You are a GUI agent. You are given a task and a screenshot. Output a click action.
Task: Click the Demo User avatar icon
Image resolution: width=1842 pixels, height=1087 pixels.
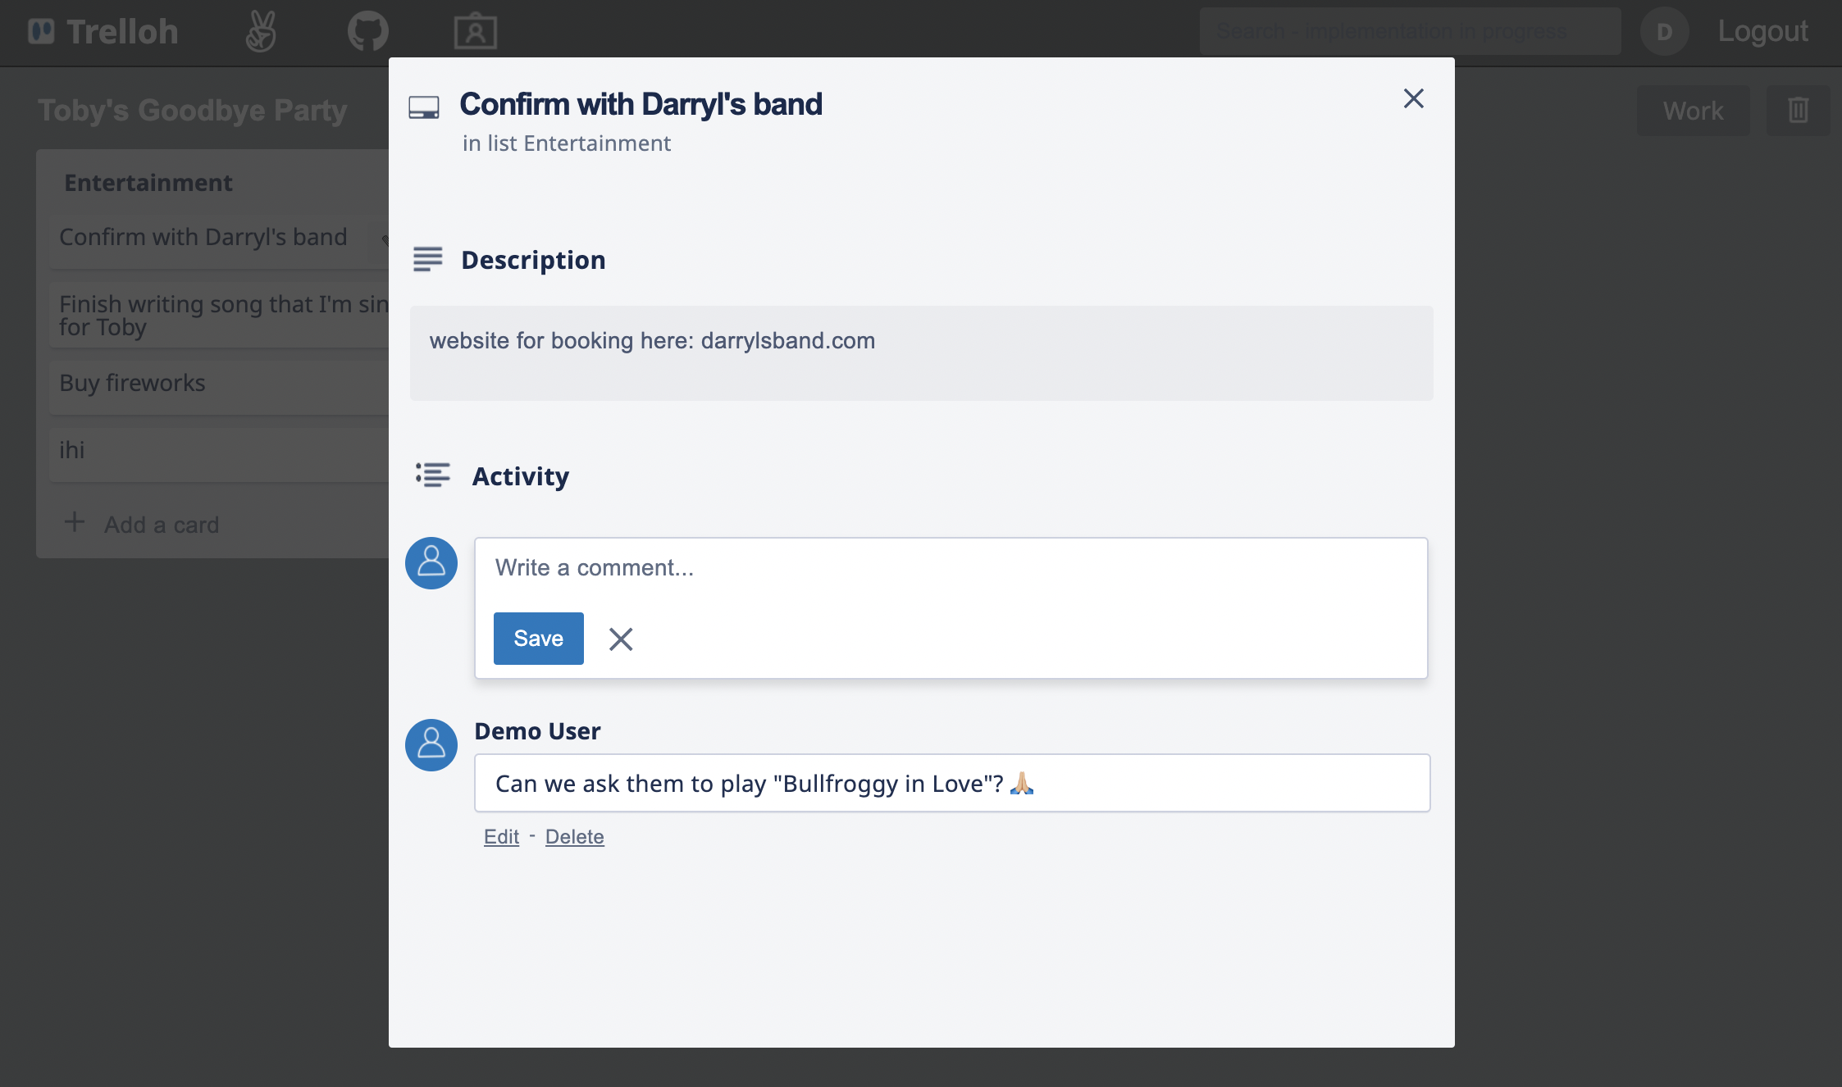point(431,744)
